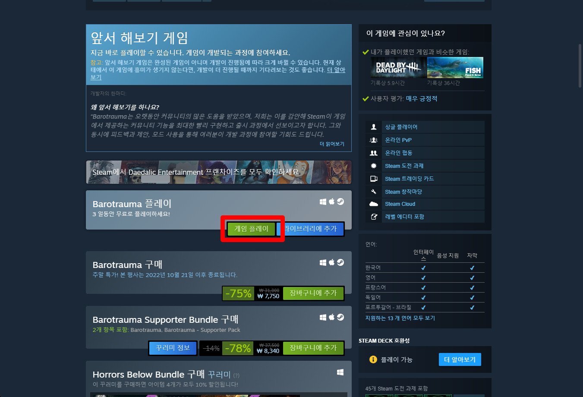Click Windows icon in Supporter Bundle box
583x397 pixels.
[x=323, y=317]
